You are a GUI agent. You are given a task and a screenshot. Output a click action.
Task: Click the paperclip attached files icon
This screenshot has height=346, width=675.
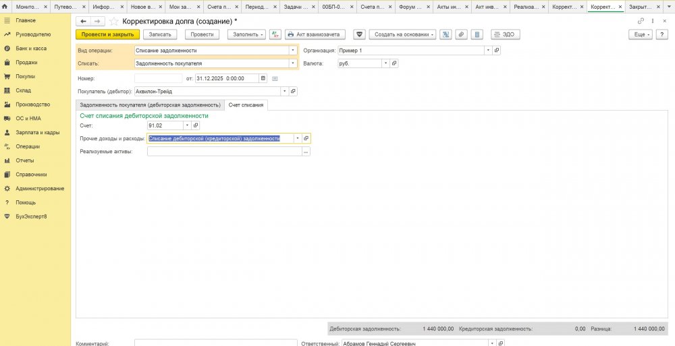[x=462, y=34]
